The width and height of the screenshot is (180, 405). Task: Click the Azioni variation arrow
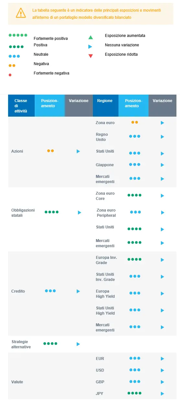(x=78, y=151)
